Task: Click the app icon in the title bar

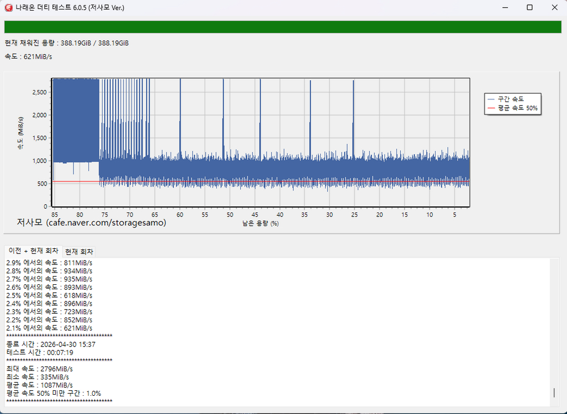Action: (x=9, y=8)
